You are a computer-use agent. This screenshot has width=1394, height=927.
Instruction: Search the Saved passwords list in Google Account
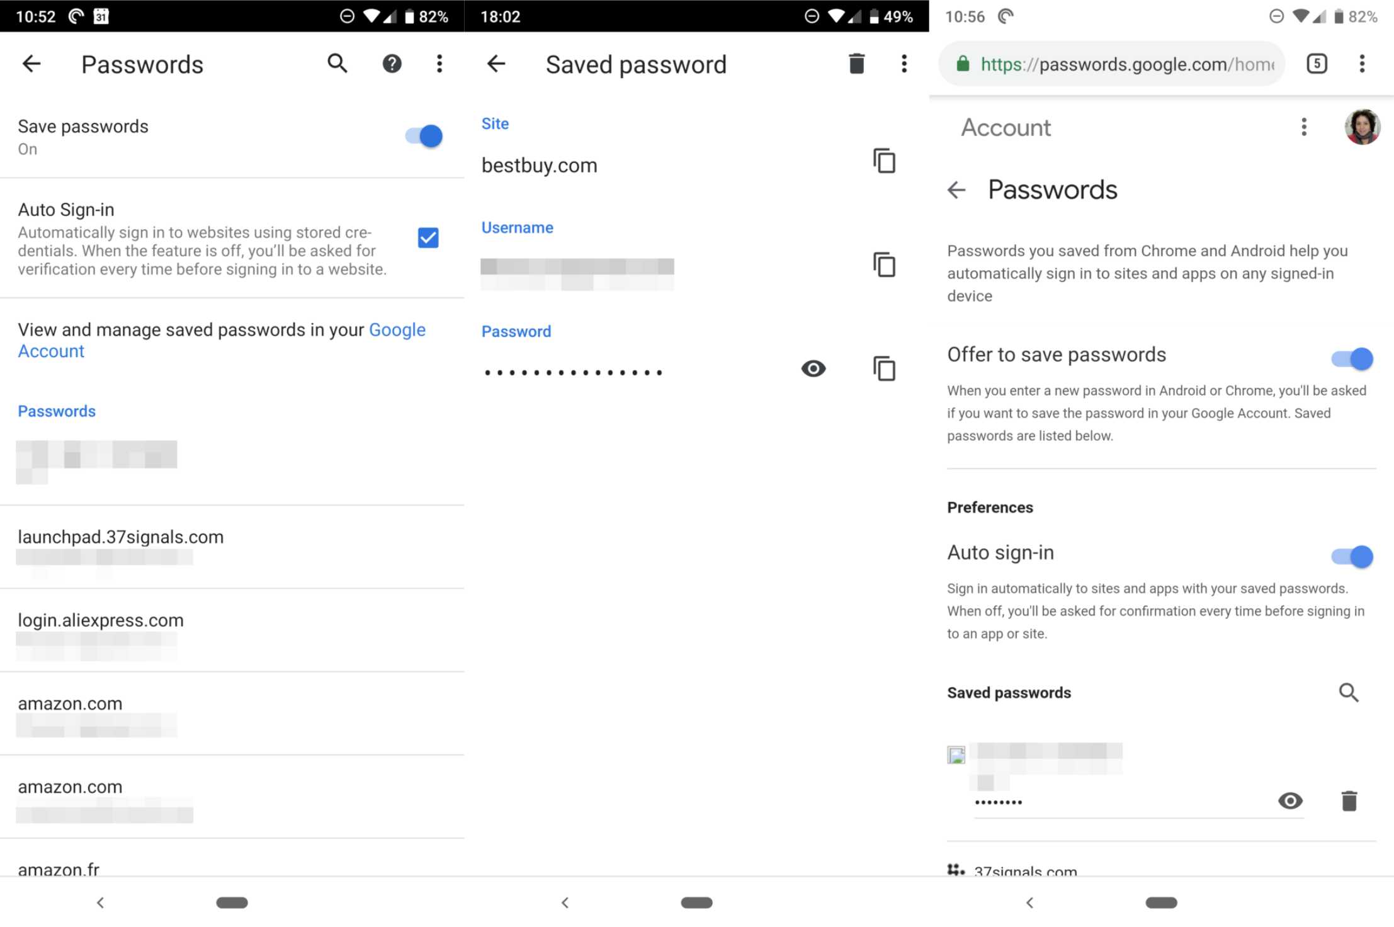[x=1348, y=692]
